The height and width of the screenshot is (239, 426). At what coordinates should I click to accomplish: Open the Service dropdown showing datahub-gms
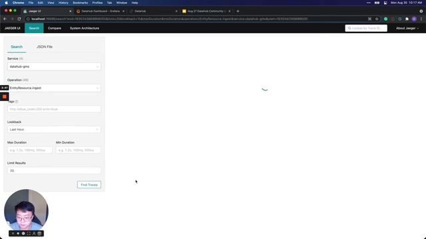[x=54, y=66]
